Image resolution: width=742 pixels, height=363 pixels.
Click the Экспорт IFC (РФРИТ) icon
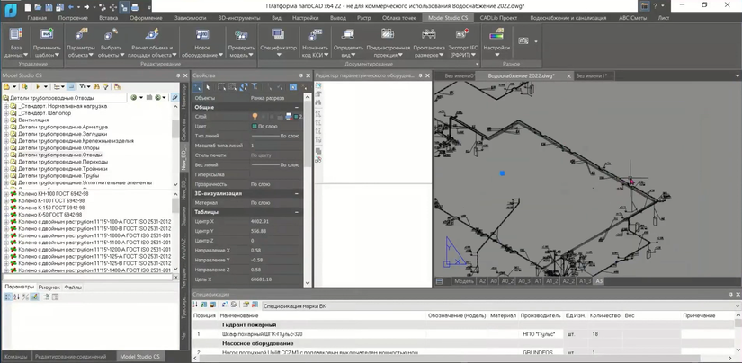(x=462, y=34)
